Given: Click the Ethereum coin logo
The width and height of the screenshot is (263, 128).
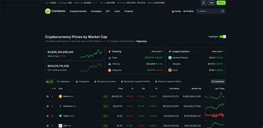Looking at the screenshot, I should point(60,106).
